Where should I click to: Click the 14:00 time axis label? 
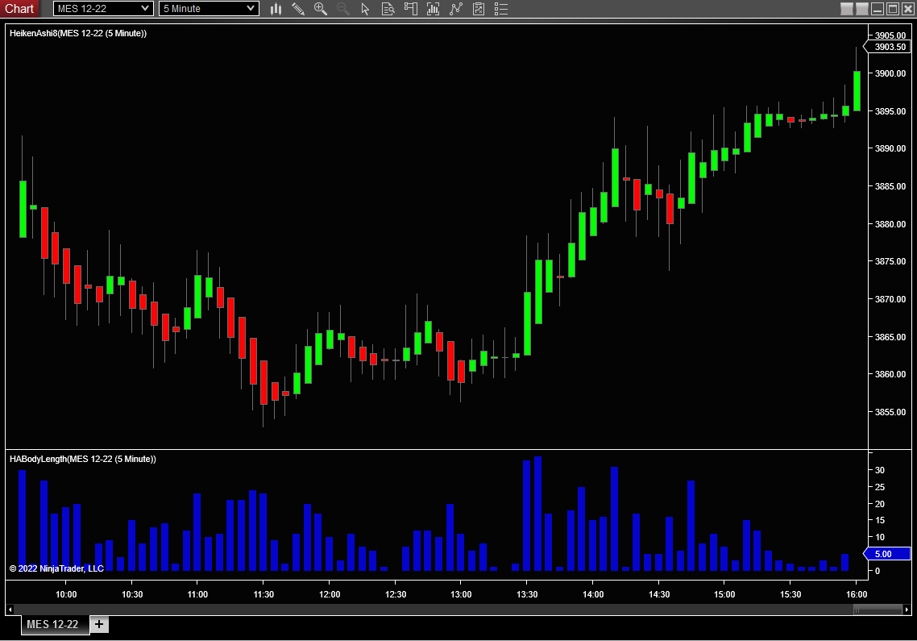(593, 595)
